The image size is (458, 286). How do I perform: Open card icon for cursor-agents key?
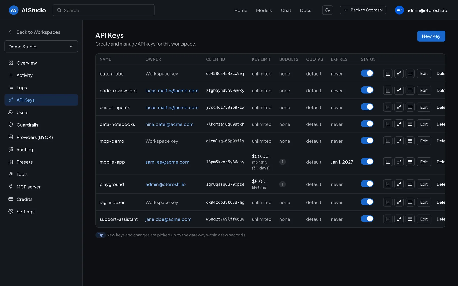(x=410, y=107)
